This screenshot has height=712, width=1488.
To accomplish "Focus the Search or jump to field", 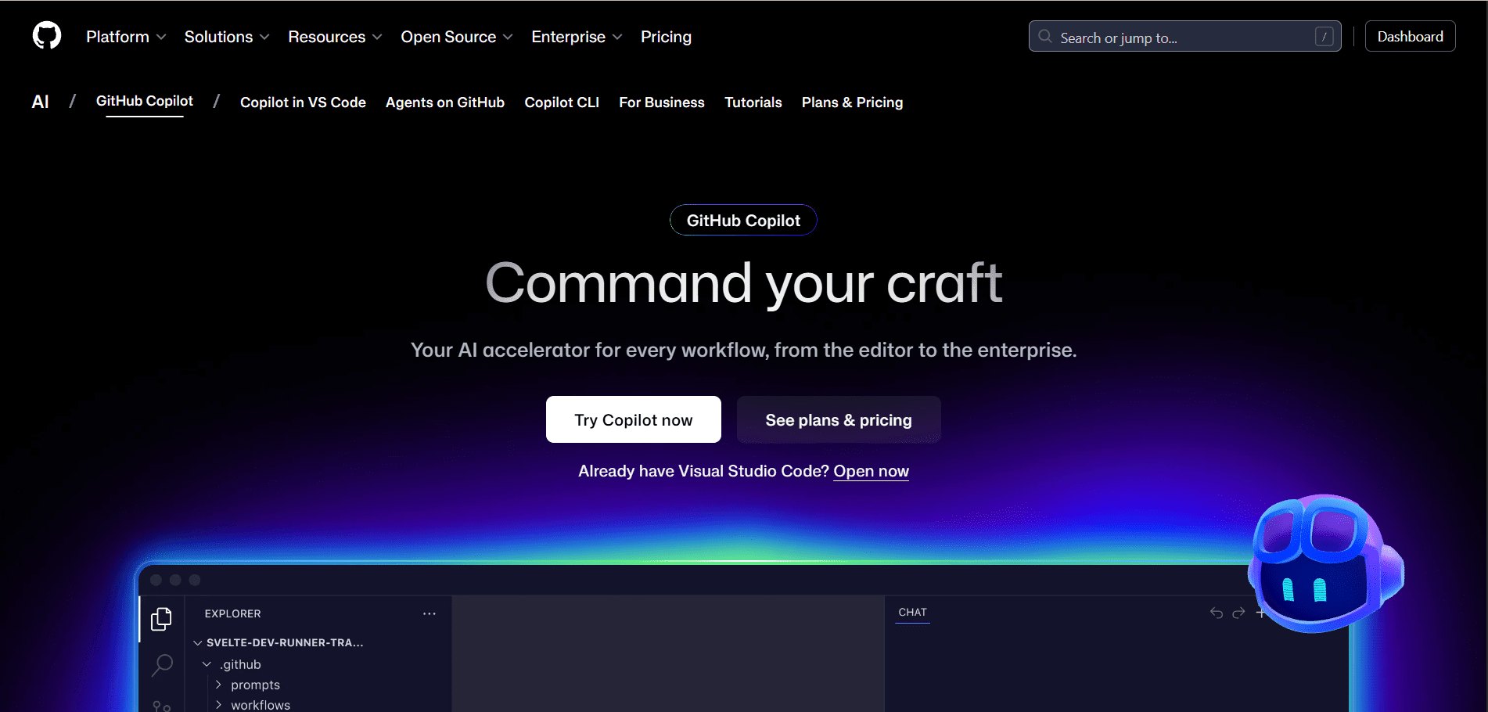I will pyautogui.click(x=1181, y=37).
